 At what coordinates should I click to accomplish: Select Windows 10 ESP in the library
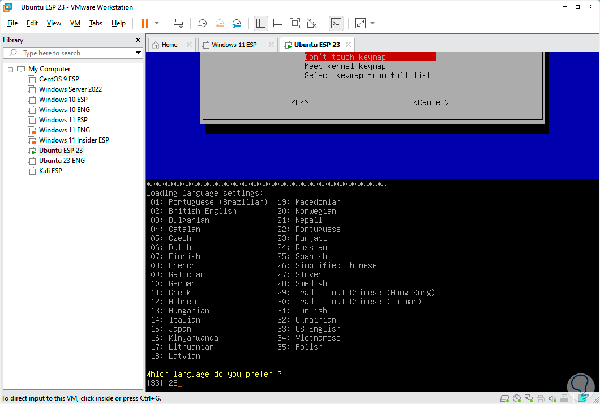[x=63, y=100]
